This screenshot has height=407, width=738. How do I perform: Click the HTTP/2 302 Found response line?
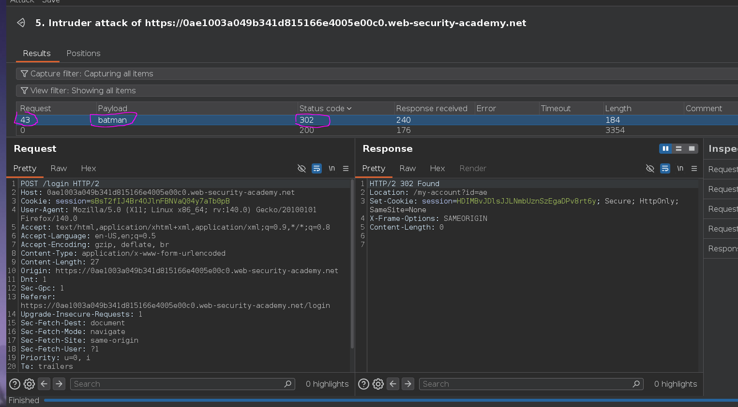pos(405,184)
